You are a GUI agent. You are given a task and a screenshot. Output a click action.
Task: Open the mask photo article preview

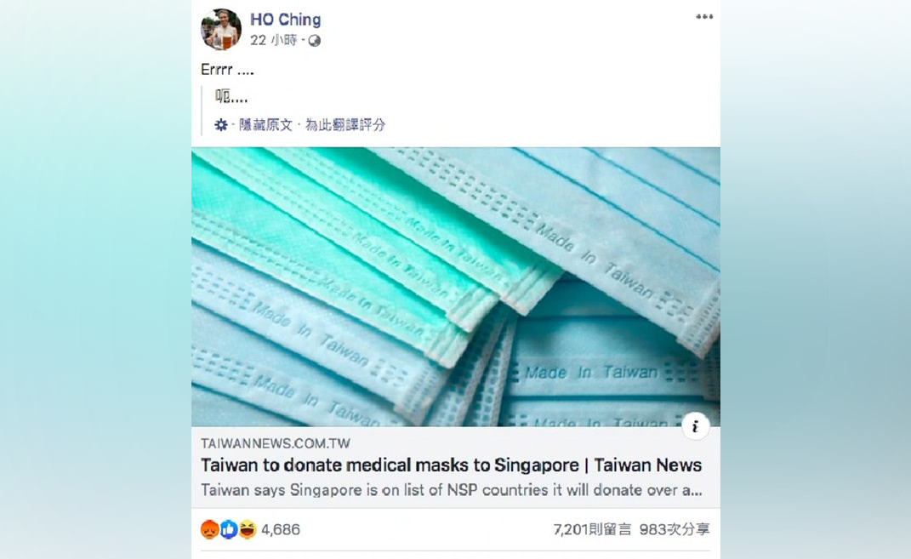[x=456, y=287]
